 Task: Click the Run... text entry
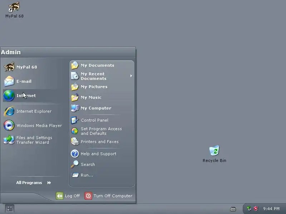click(x=87, y=175)
